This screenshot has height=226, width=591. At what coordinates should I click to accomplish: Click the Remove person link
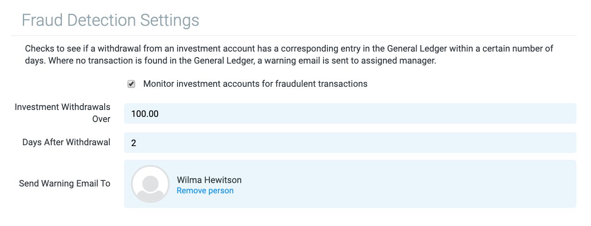click(x=205, y=191)
